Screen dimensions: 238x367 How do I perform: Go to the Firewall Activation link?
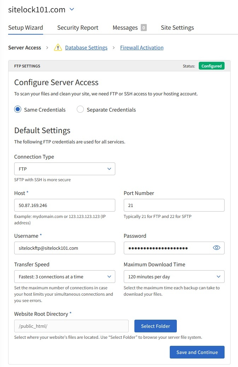point(142,48)
